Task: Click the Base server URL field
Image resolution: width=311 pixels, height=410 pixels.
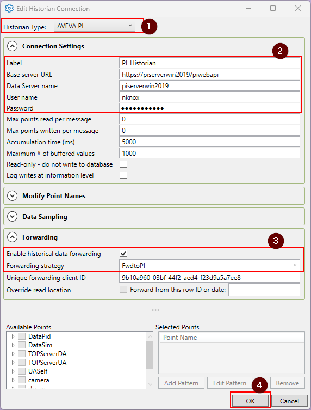Action: tap(209, 75)
